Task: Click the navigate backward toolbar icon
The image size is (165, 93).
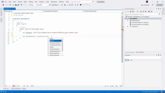Action: 3,5
